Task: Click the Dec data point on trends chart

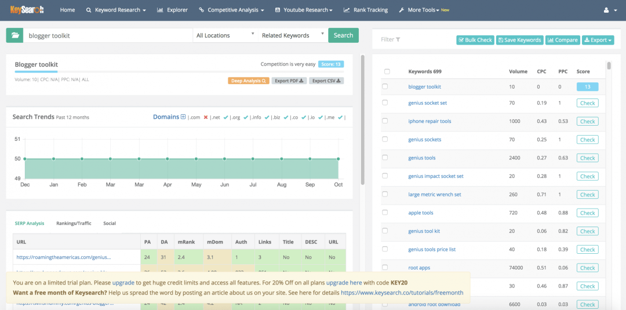Action: coord(25,159)
